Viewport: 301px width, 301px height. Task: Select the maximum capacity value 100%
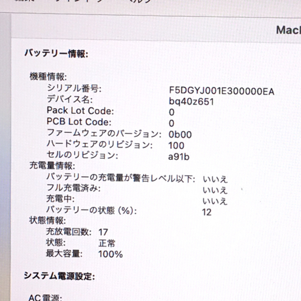point(111,254)
